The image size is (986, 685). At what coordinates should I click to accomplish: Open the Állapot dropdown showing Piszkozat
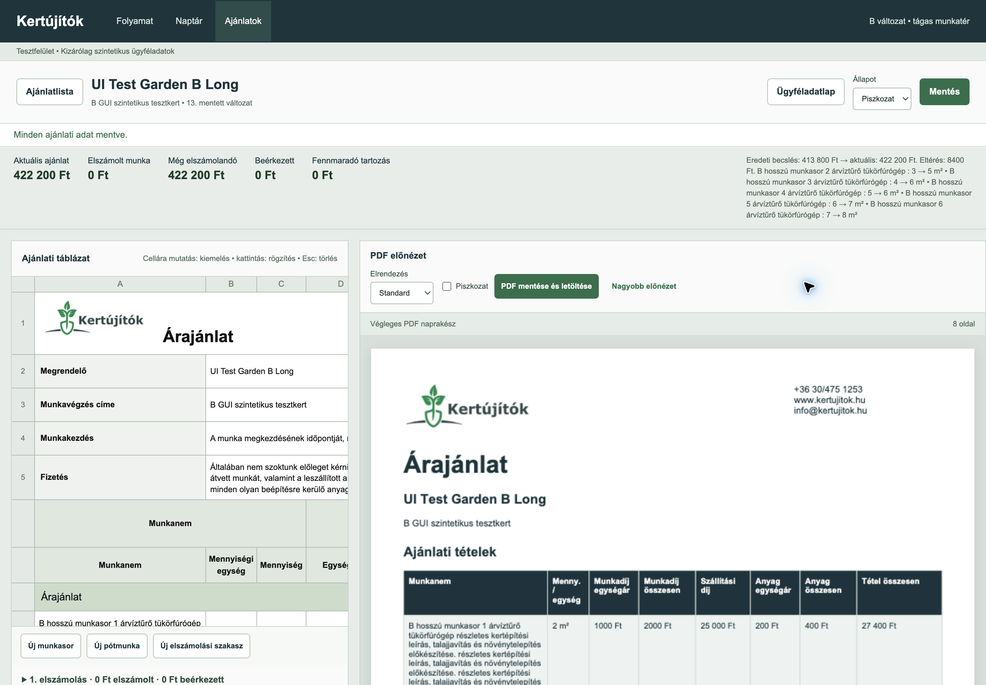[882, 99]
